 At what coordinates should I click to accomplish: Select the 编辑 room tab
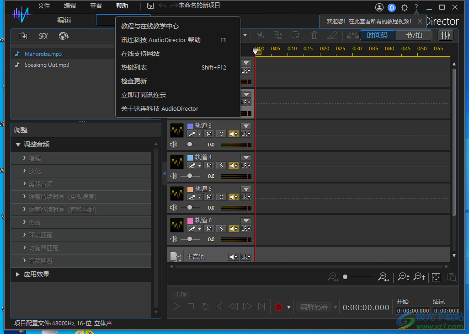[64, 20]
